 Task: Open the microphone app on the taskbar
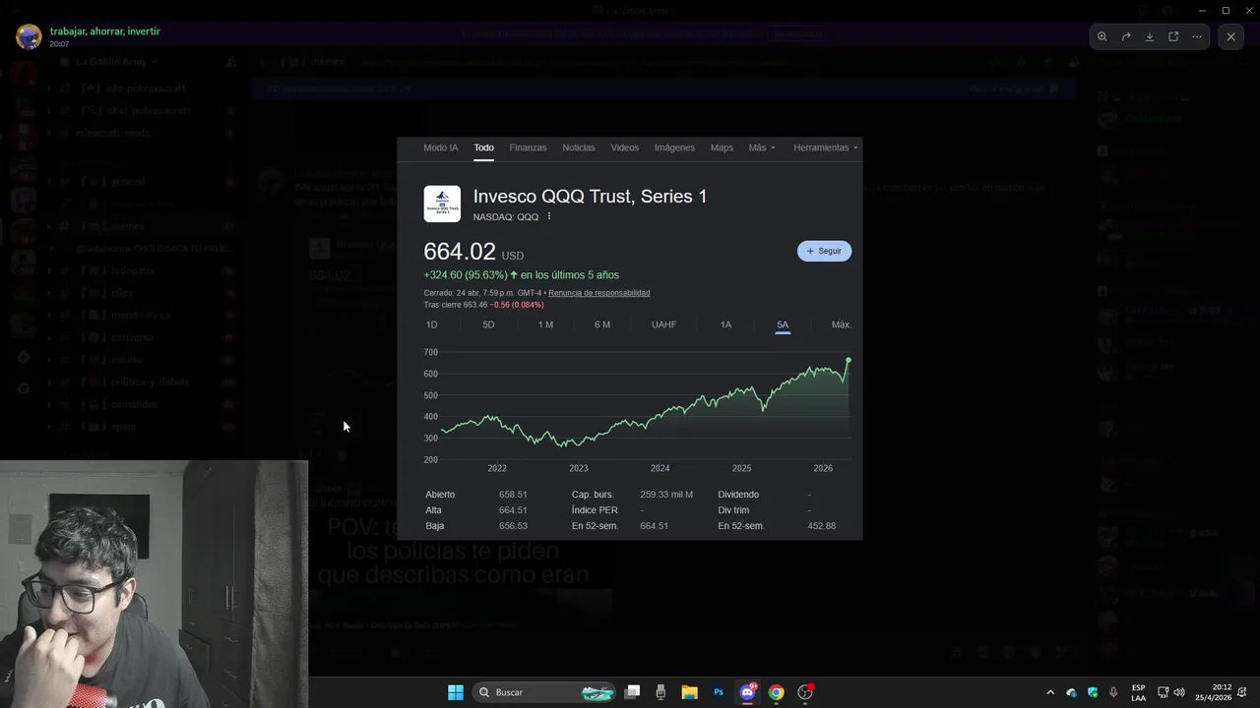pos(661,692)
